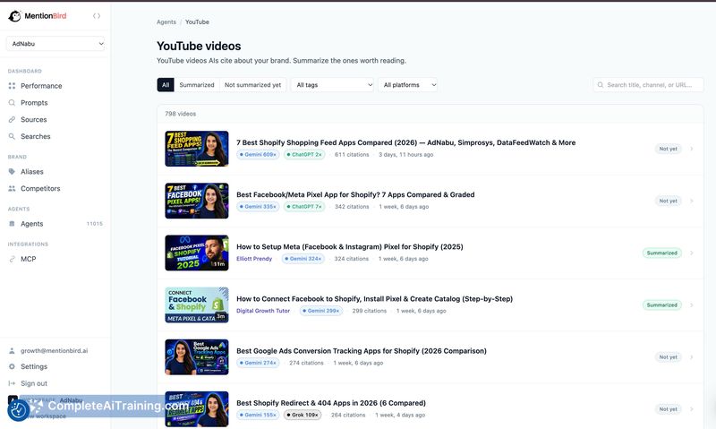Expand chevron on Facebook/Meta Pixel App row

tap(692, 201)
